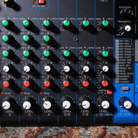Click the SINGLE DLY program label
138x138 pixels.
[x=125, y=68]
